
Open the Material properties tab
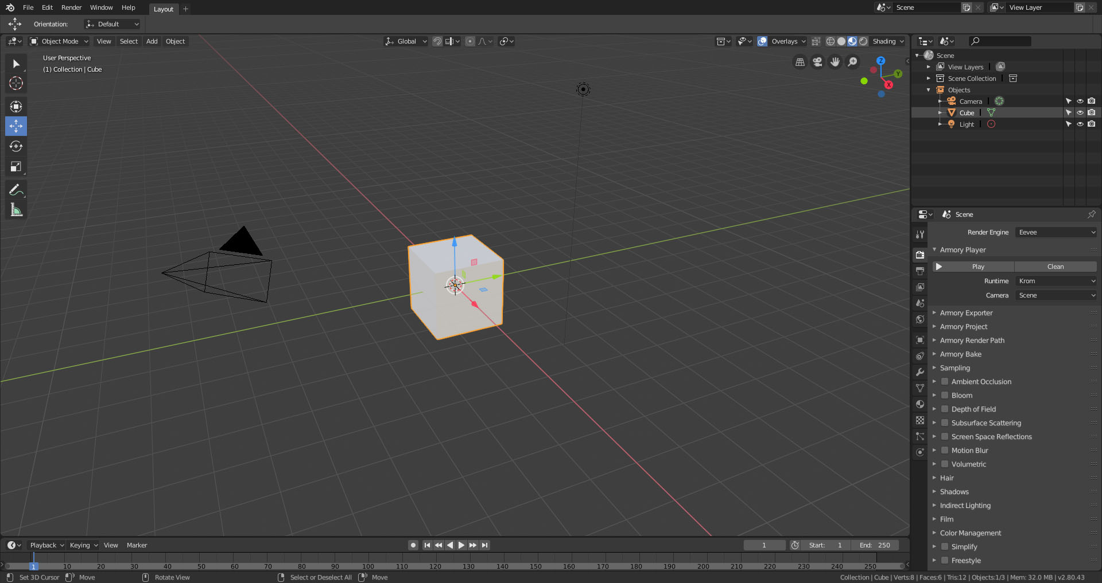[920, 404]
